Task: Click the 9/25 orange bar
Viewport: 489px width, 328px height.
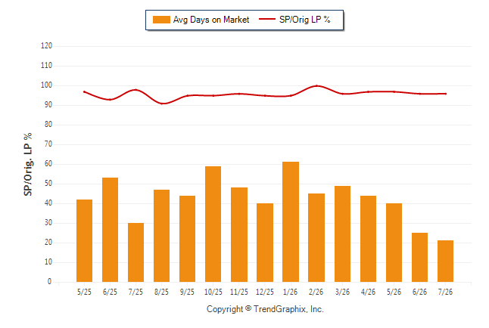Action: pyautogui.click(x=187, y=239)
